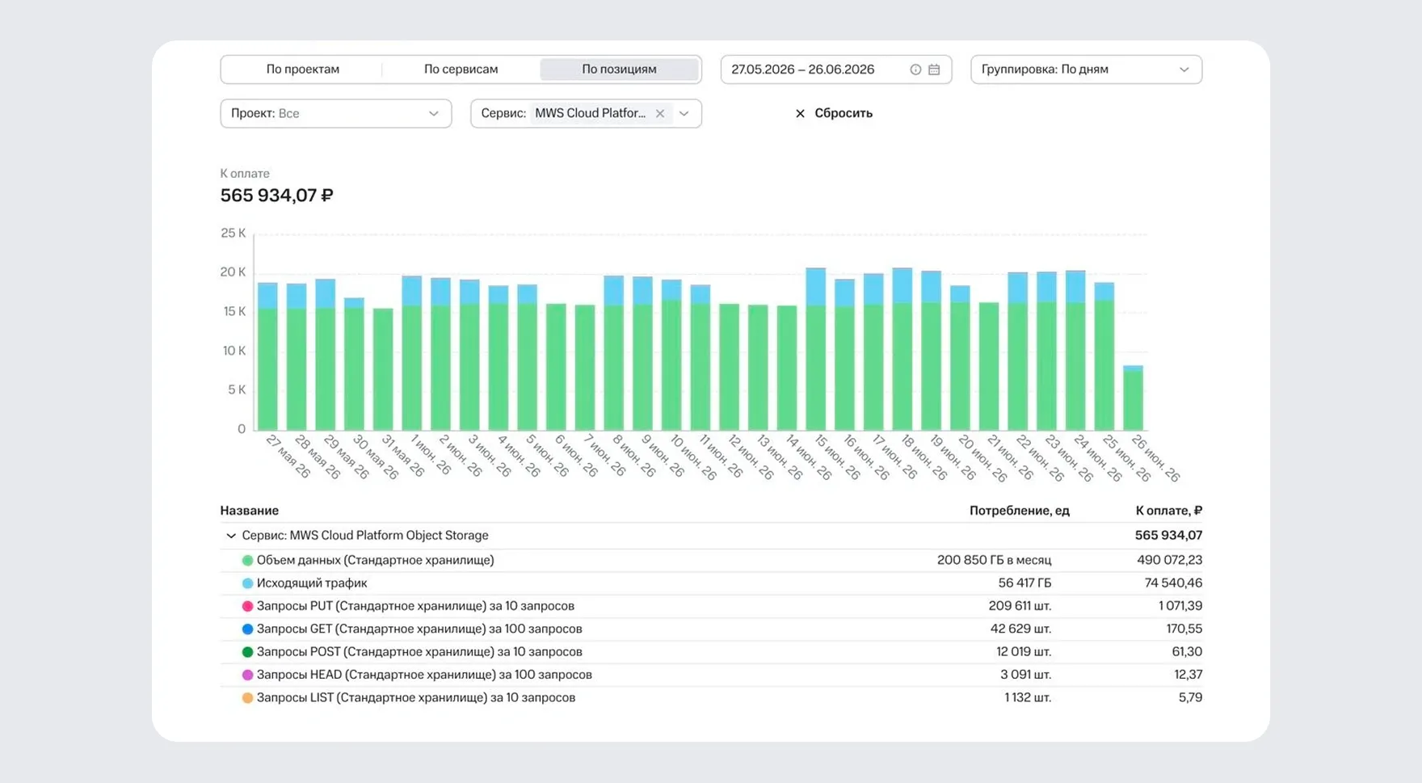This screenshot has height=783, width=1422.
Task: Click the 26 июн. 26 chart bar
Action: pos(1133,398)
